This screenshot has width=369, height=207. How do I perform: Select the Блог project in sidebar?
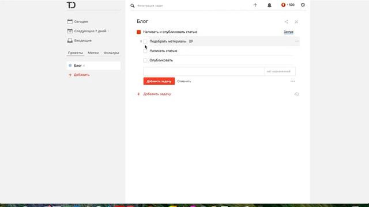pos(93,66)
